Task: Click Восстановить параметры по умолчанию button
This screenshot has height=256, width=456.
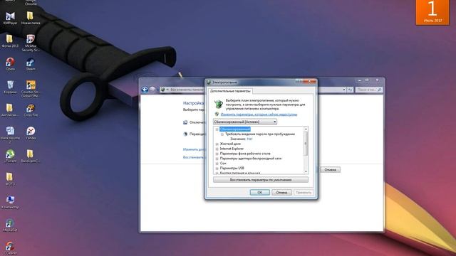Action: tap(261, 180)
